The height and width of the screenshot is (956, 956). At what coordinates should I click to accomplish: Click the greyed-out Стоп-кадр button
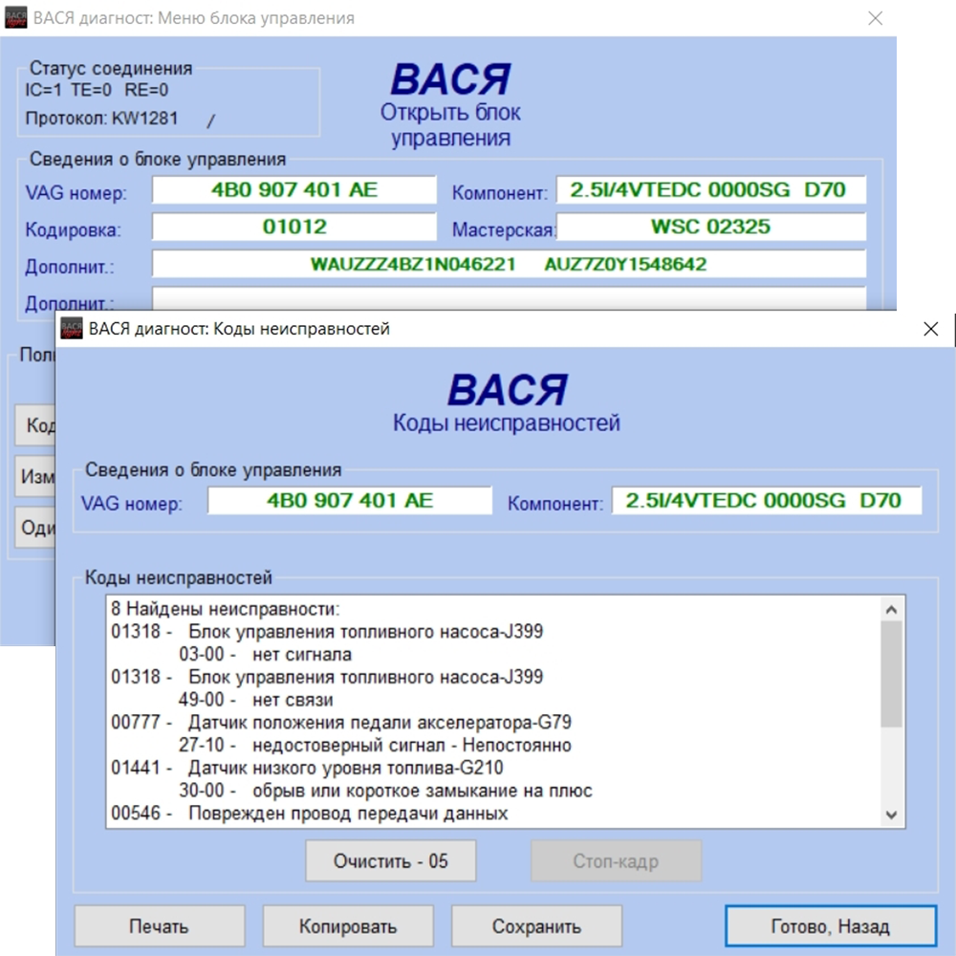pyautogui.click(x=616, y=861)
